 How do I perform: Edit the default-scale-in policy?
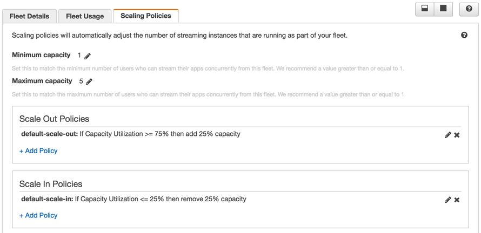[447, 200]
